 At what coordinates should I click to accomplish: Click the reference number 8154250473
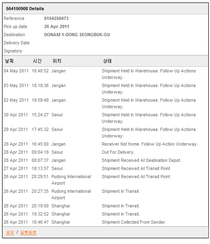tap(56, 18)
